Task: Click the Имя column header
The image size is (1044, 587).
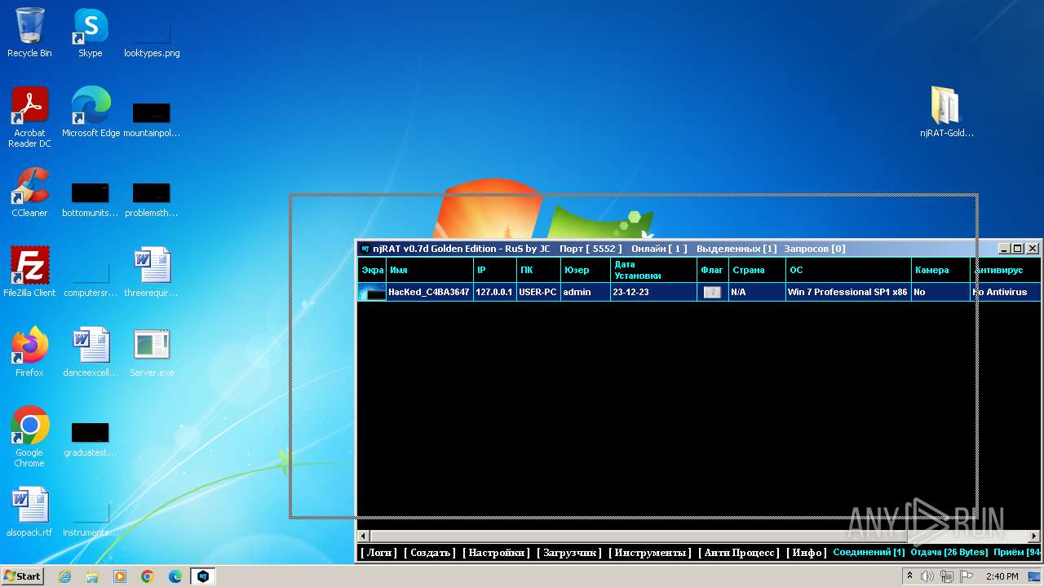Action: coord(430,270)
